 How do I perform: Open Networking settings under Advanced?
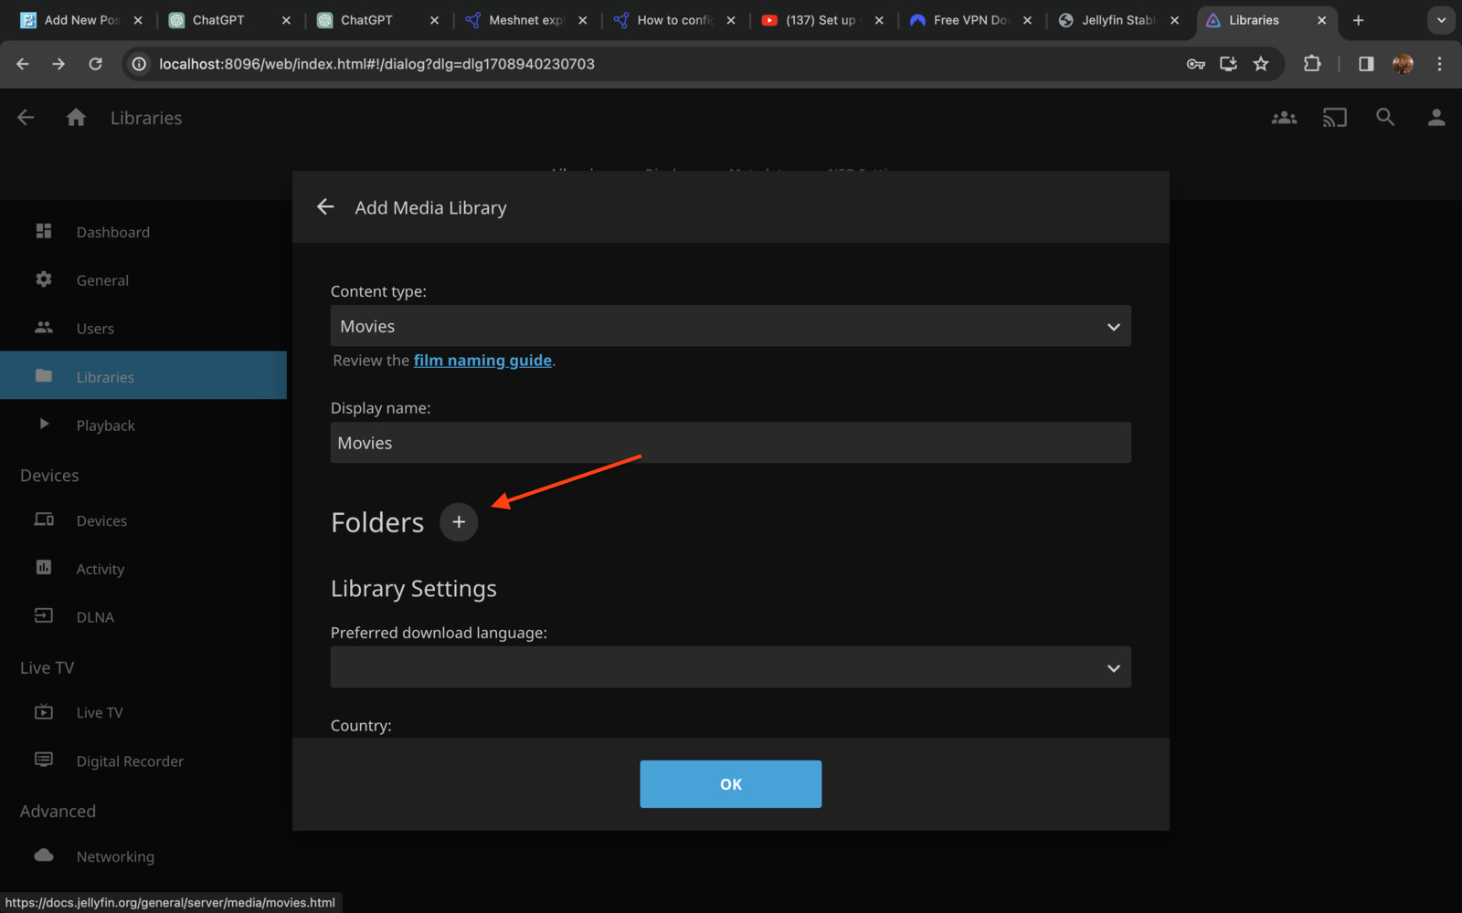(115, 856)
